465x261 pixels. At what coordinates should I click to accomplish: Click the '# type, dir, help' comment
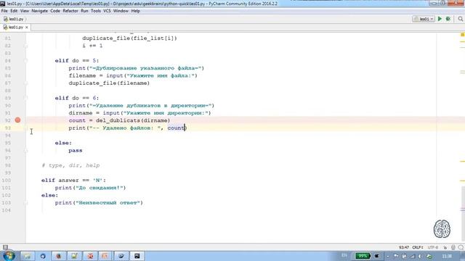point(70,165)
